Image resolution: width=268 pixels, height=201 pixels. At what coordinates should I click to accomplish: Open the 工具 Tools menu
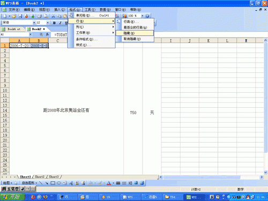click(x=90, y=10)
